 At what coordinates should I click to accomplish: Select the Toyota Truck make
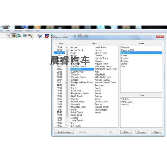pos(101,107)
